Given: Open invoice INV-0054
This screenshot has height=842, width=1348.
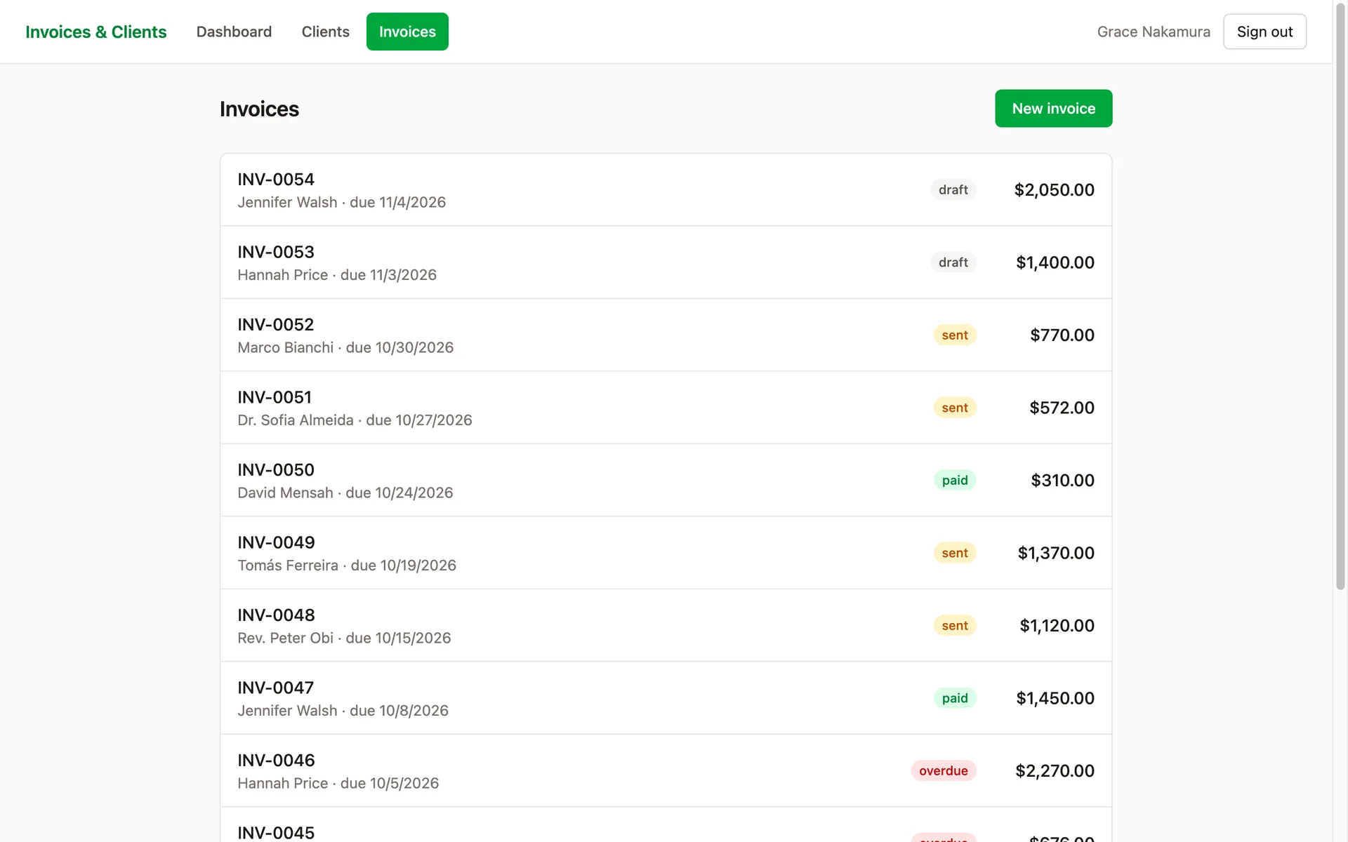Looking at the screenshot, I should click(x=666, y=189).
